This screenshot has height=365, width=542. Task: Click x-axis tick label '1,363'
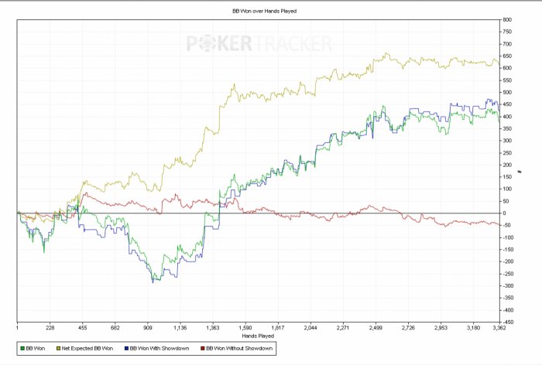(x=213, y=328)
